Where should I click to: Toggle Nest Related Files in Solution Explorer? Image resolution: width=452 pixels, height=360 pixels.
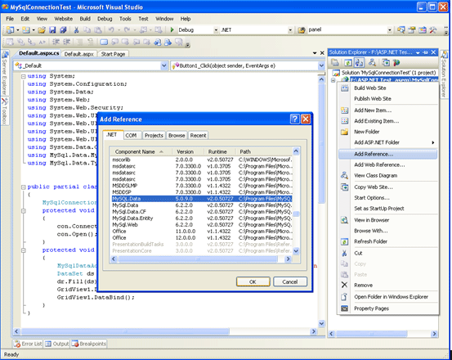(x=359, y=62)
